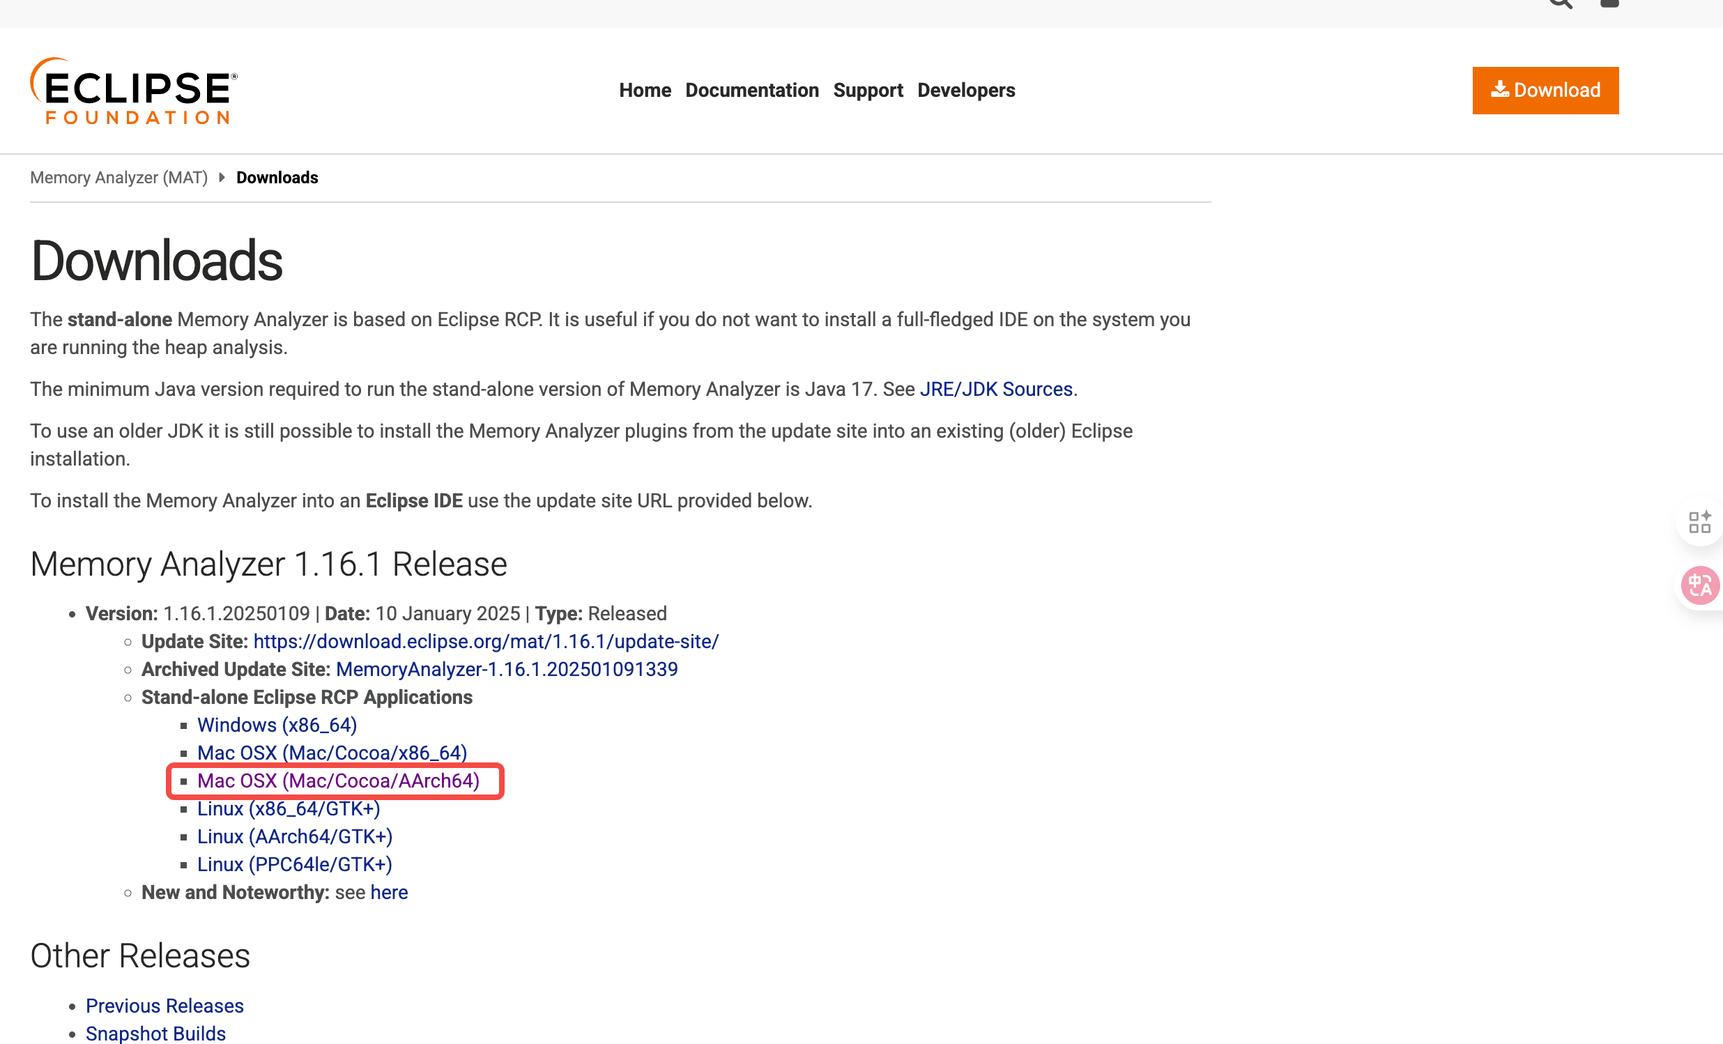Click version text '1.16.1.20250109'
Image resolution: width=1723 pixels, height=1044 pixels.
pyautogui.click(x=236, y=613)
